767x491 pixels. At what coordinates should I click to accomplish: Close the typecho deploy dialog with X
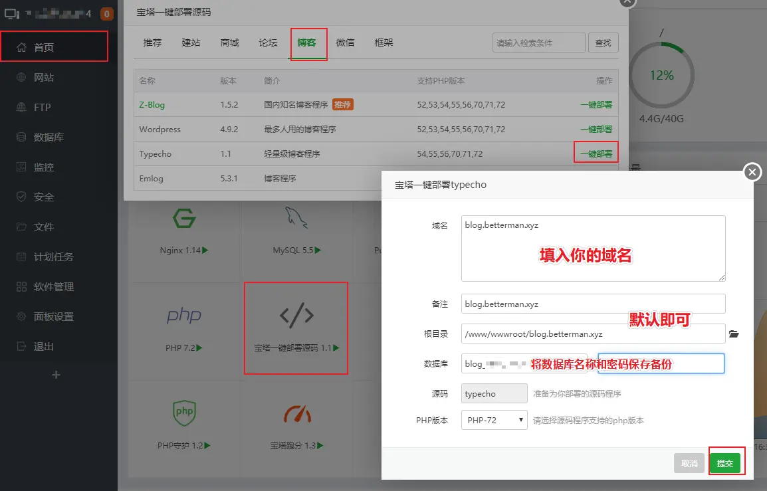pos(752,171)
